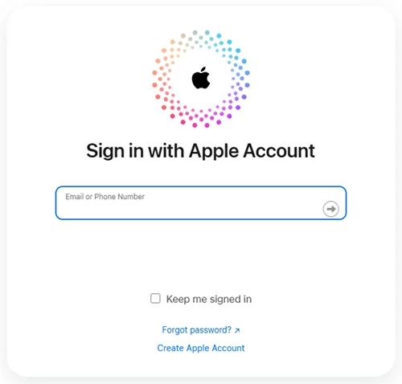
Task: Click the magenta dots of the ring
Action: (x=201, y=118)
